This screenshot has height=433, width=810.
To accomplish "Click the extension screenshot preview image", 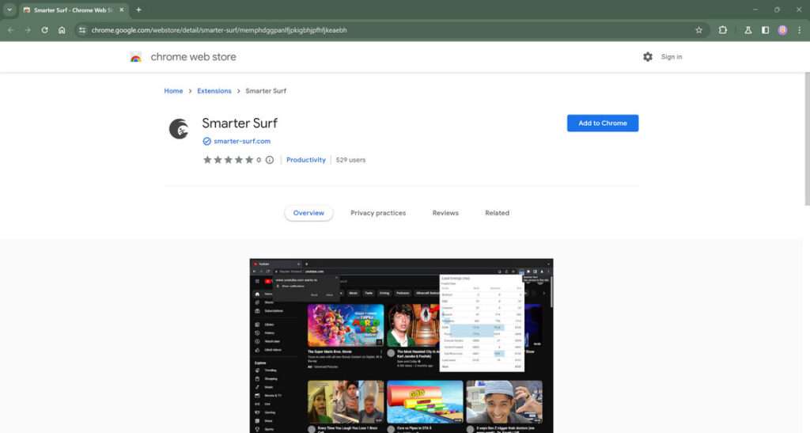I will (x=401, y=345).
